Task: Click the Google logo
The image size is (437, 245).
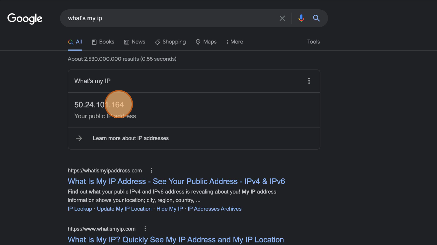Action: (25, 19)
